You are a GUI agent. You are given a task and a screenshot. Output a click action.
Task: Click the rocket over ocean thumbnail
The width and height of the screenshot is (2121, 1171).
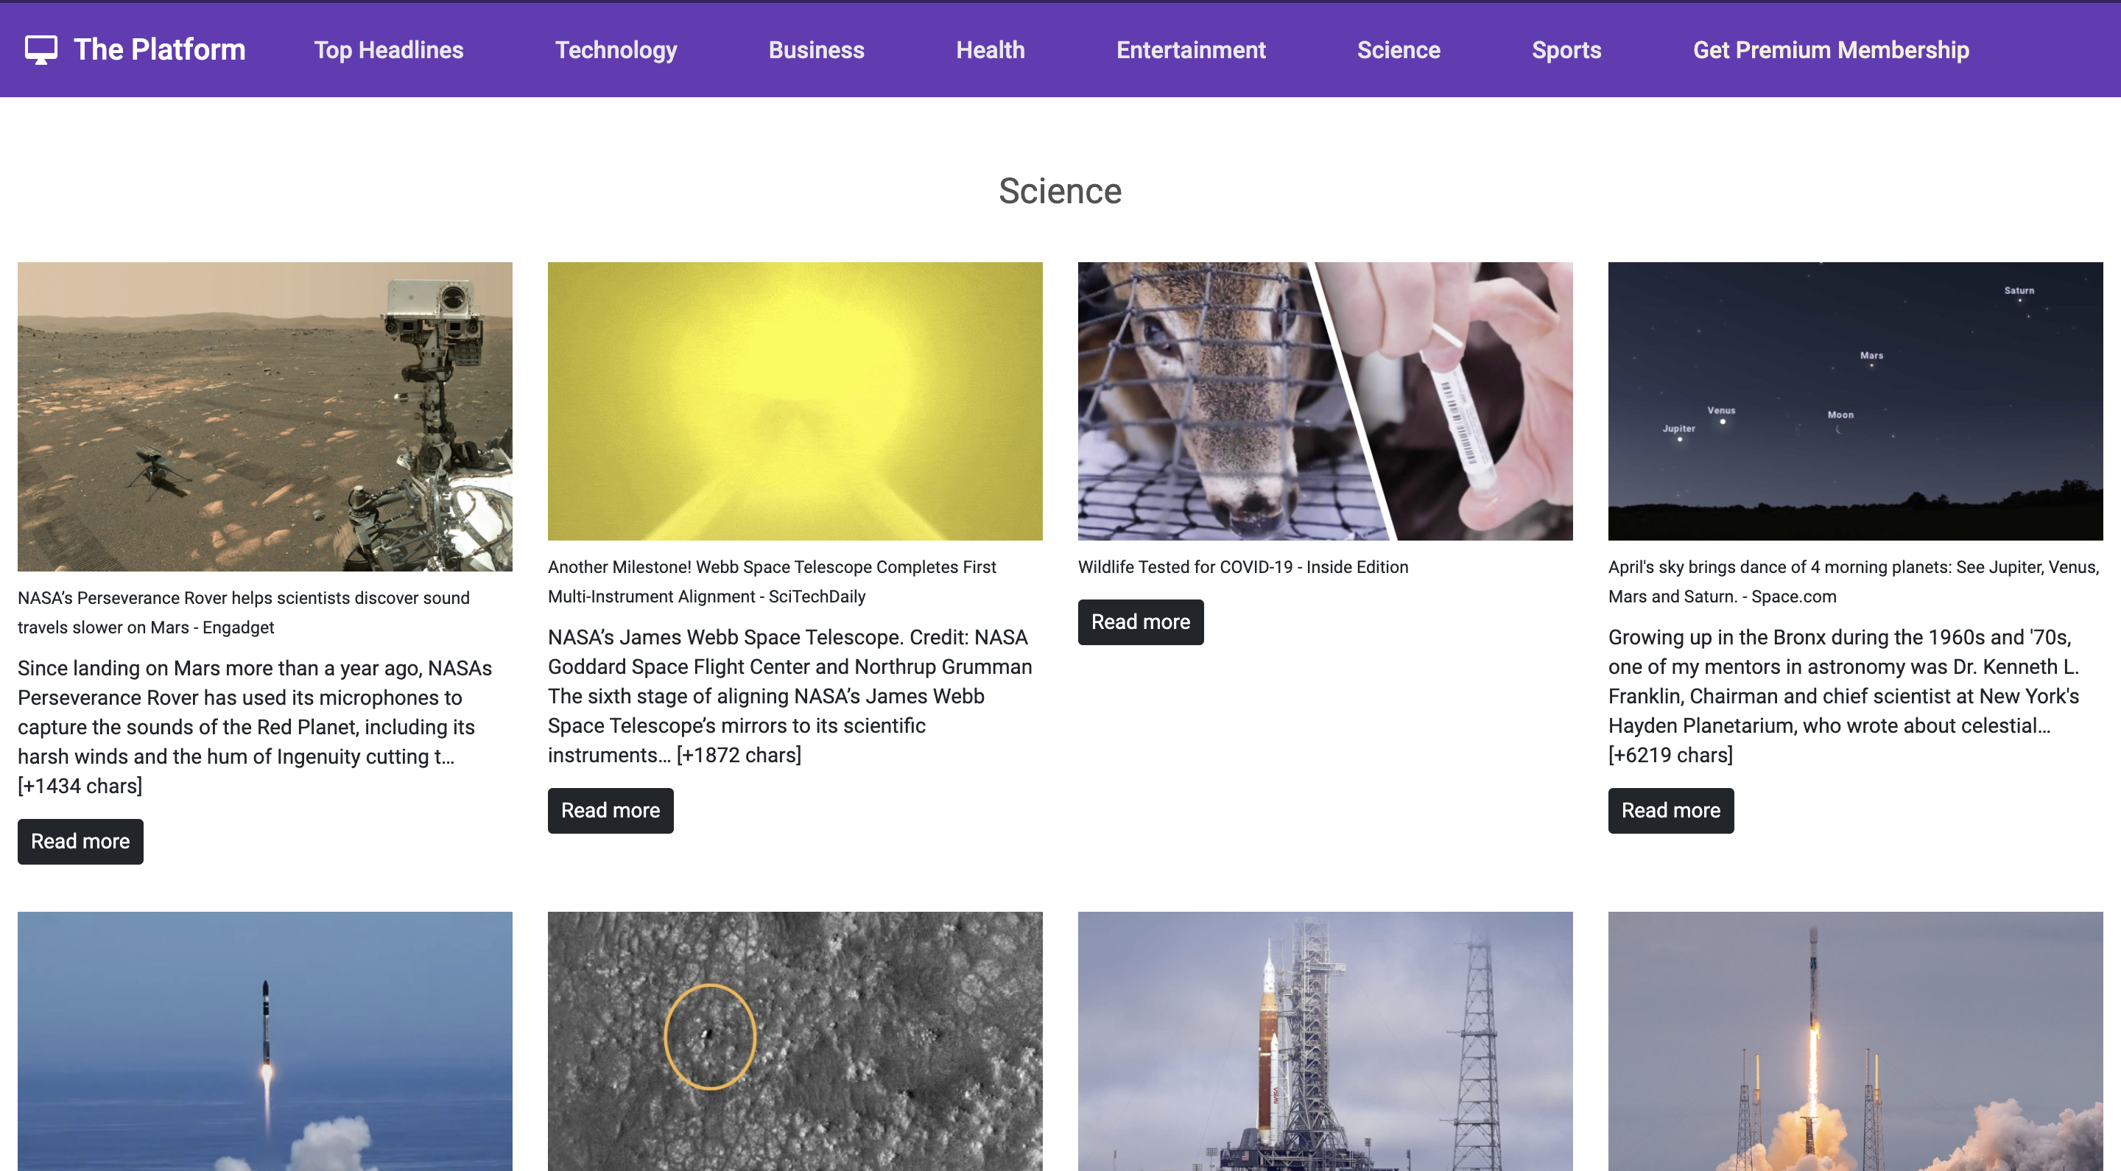[264, 1040]
